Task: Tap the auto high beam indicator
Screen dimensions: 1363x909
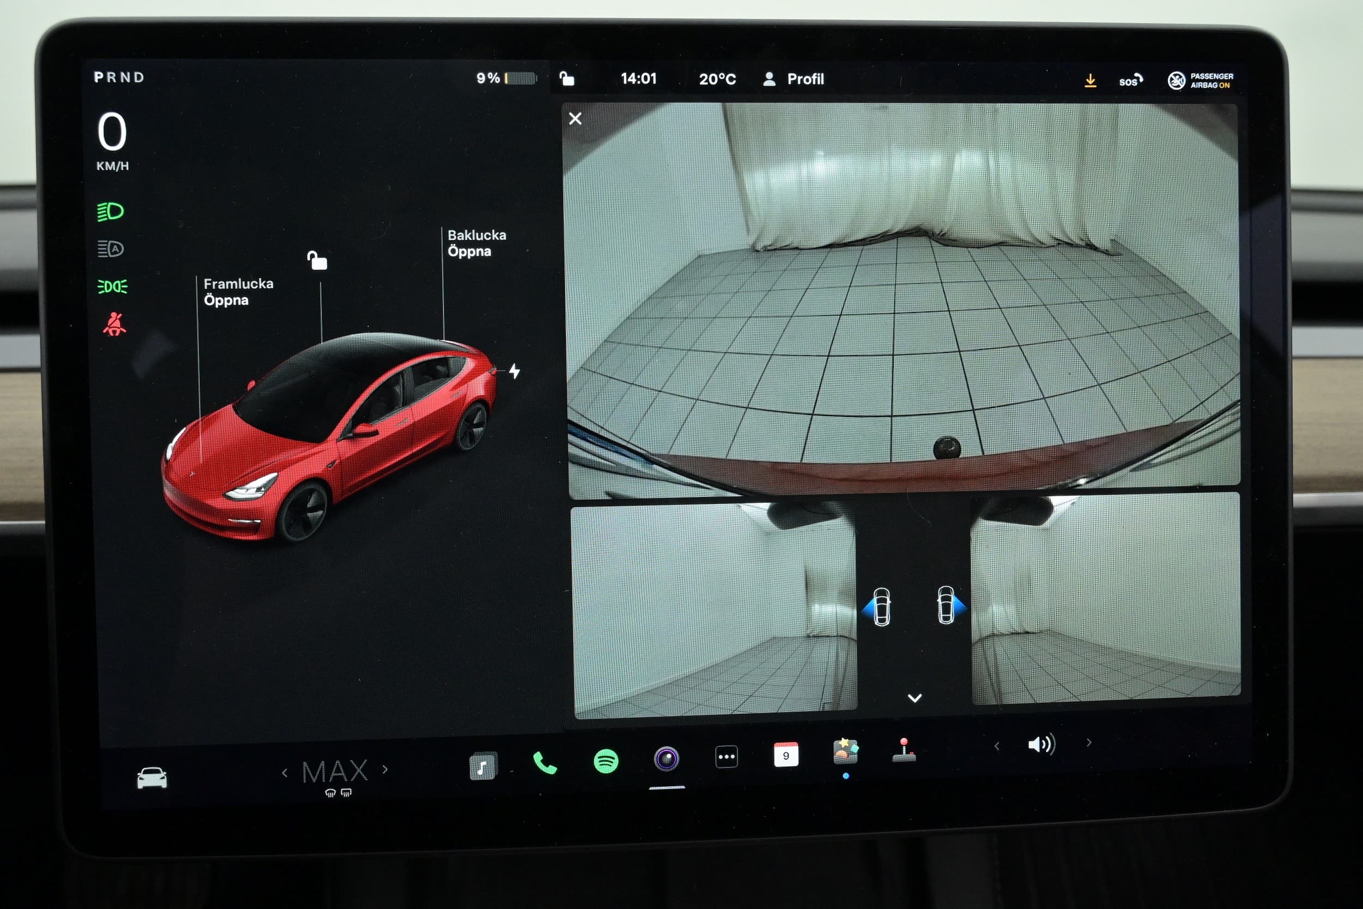Action: pyautogui.click(x=110, y=249)
